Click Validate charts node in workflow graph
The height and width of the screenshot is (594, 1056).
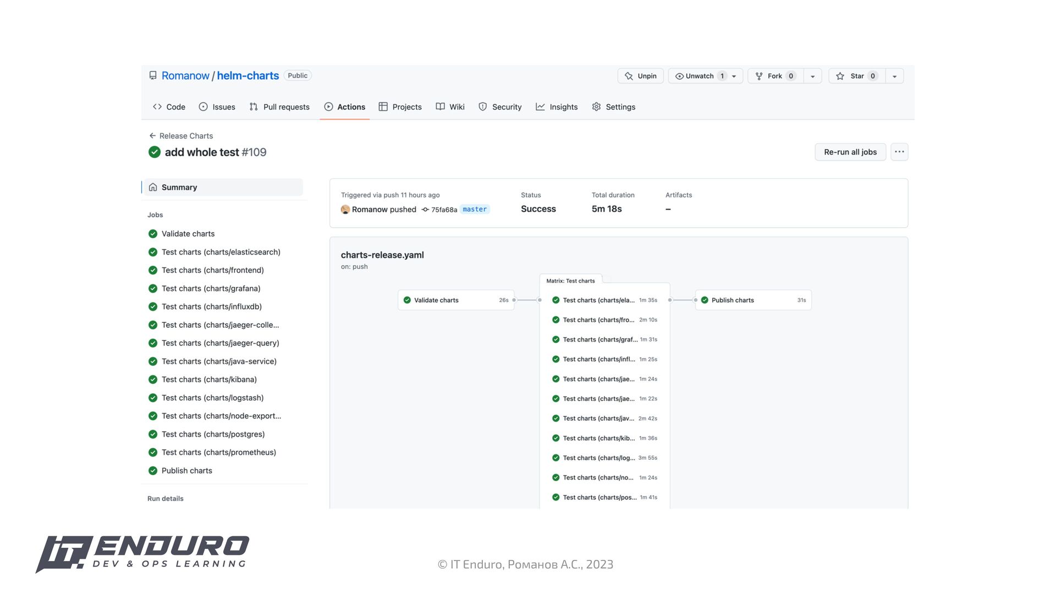click(456, 300)
